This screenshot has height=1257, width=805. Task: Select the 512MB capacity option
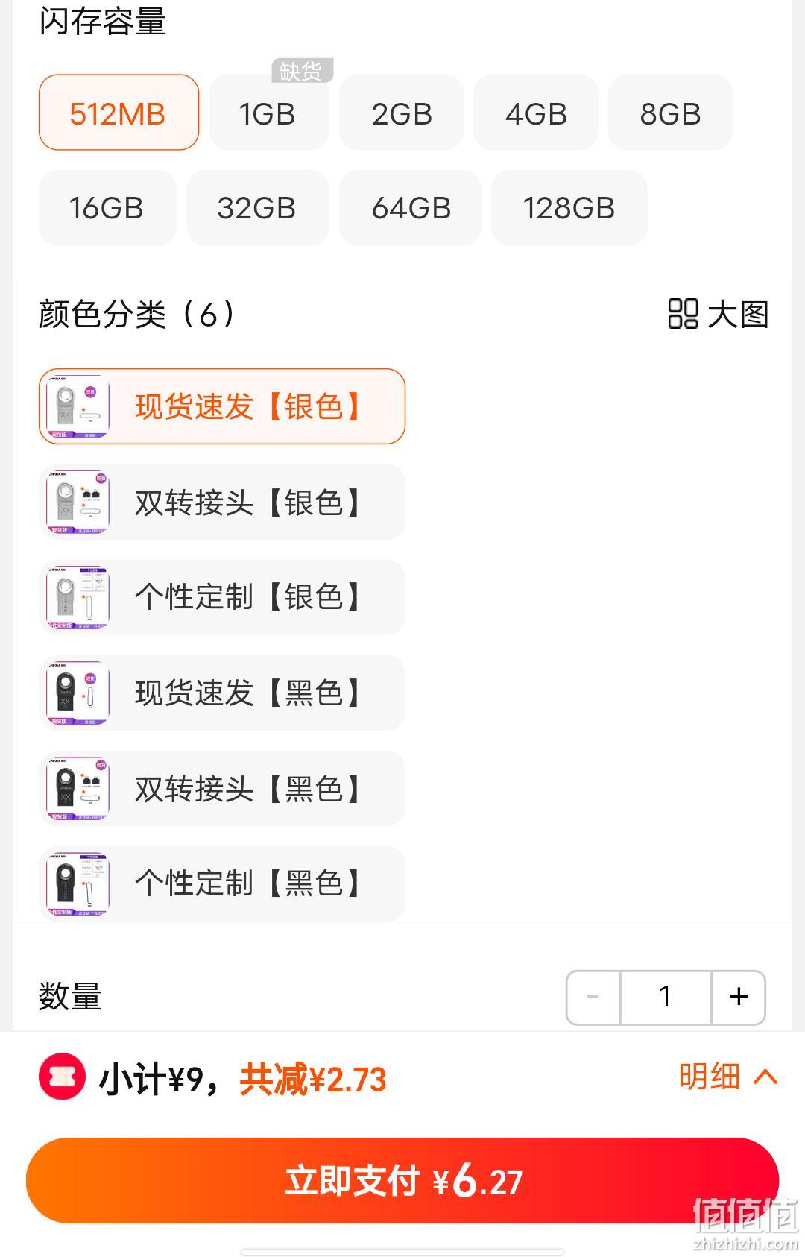click(x=119, y=113)
